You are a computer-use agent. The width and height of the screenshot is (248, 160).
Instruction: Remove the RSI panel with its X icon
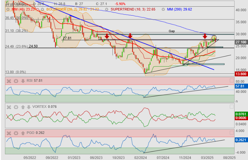click(9, 81)
